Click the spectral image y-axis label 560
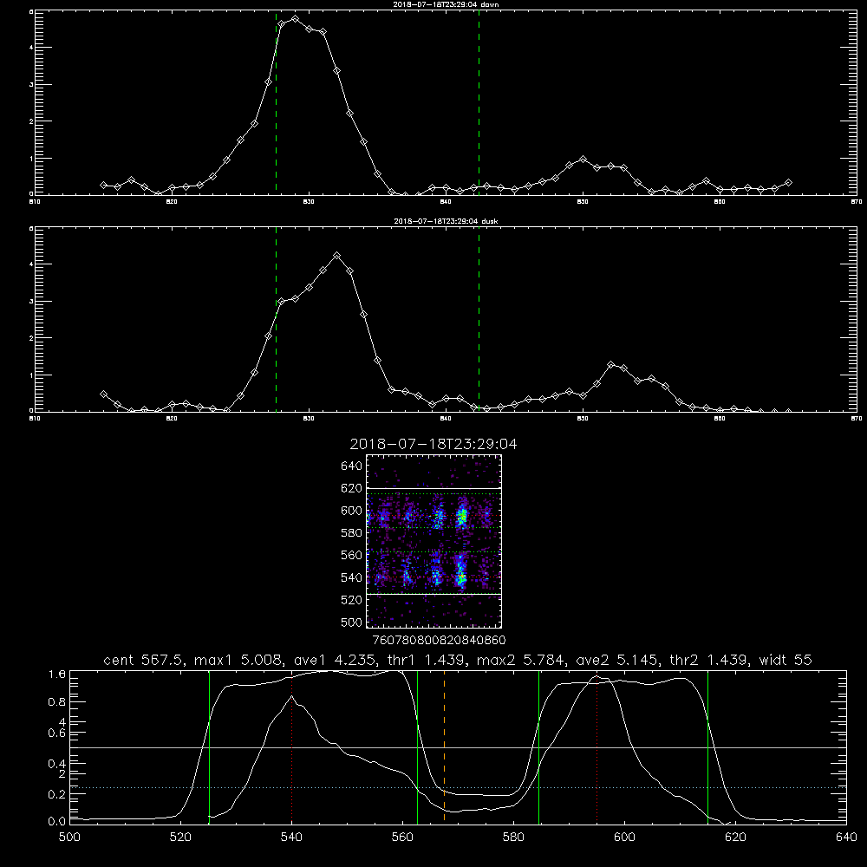This screenshot has width=867, height=867. tap(351, 555)
